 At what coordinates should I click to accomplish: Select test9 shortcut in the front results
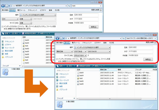coord(81,84)
